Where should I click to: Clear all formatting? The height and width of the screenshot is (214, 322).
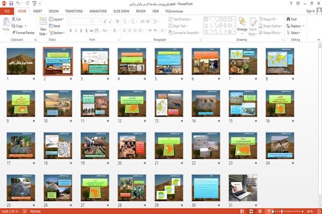point(117,21)
